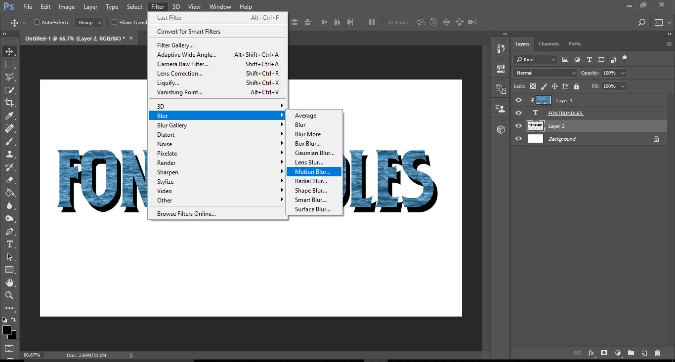Select the Polygonal Lasso tool
Screen dimensions: 675x362
click(9, 77)
